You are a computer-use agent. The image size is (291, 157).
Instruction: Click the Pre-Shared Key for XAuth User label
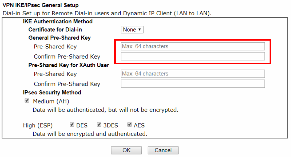tap(69, 65)
